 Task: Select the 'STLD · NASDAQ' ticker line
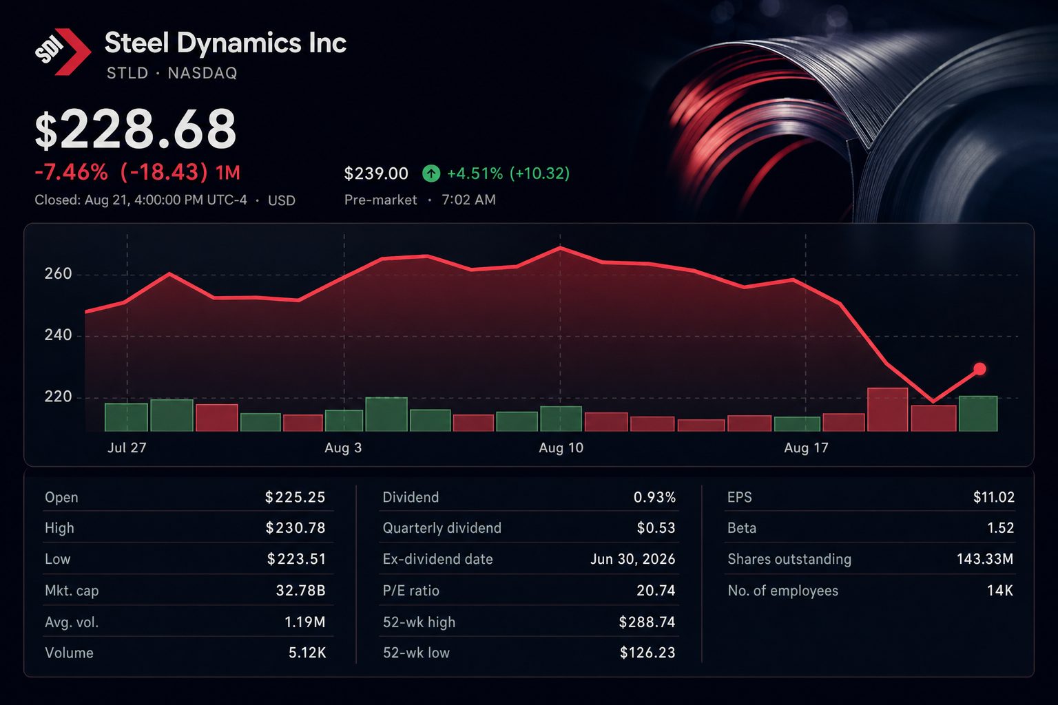point(172,73)
